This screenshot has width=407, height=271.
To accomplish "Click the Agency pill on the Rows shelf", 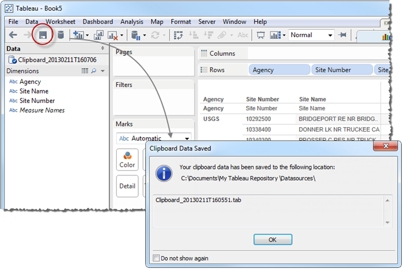I will coord(279,70).
